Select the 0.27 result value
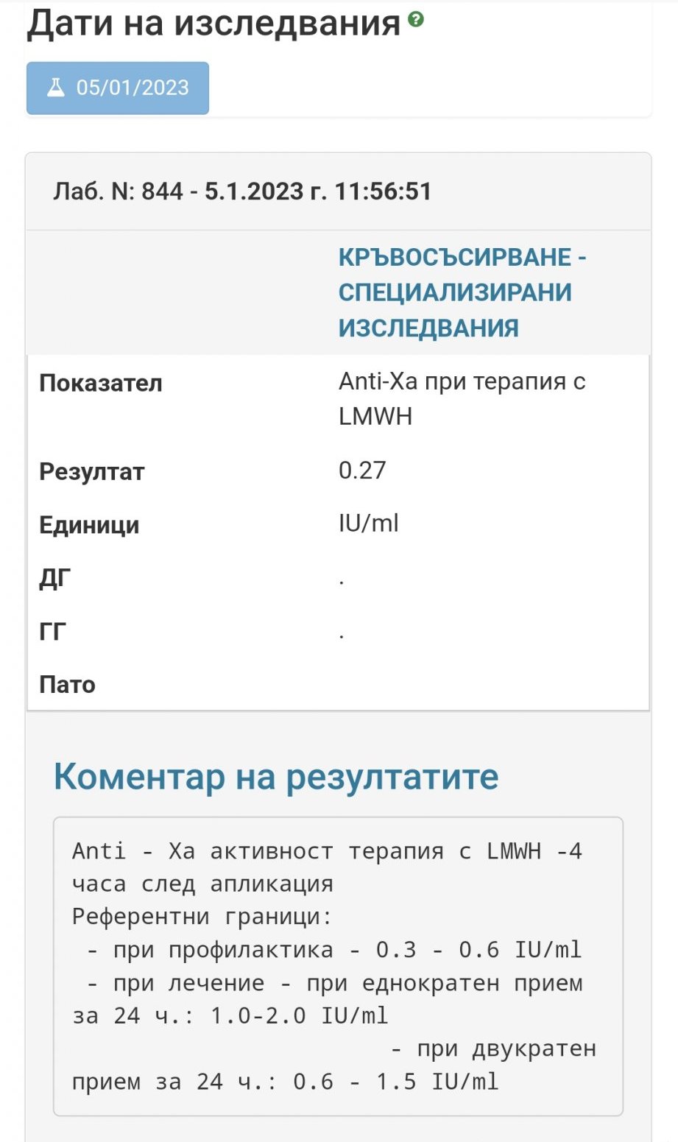This screenshot has height=1142, width=678. coord(362,470)
